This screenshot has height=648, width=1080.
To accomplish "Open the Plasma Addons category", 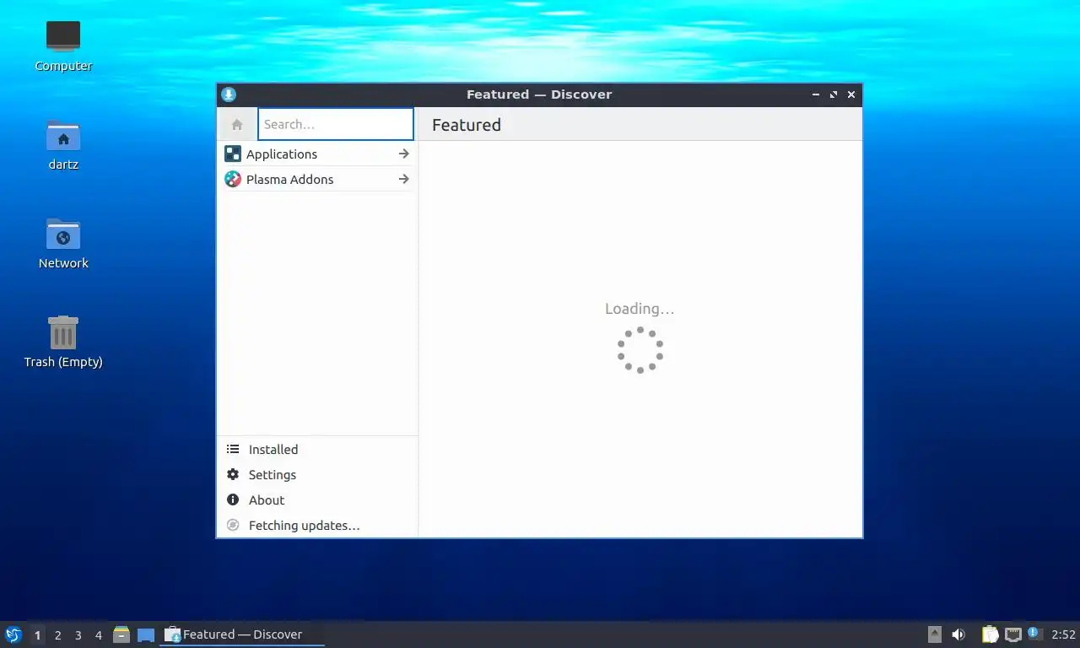I will pyautogui.click(x=317, y=180).
